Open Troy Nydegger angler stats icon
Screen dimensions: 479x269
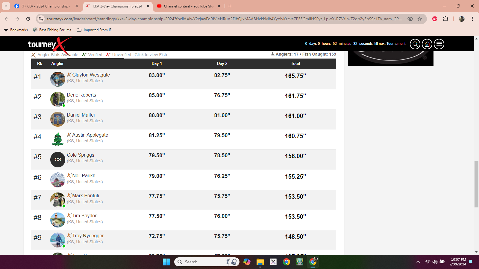pos(69,236)
